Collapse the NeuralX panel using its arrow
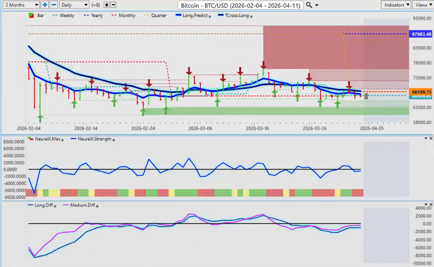This screenshot has height=267, width=434. [x=425, y=138]
